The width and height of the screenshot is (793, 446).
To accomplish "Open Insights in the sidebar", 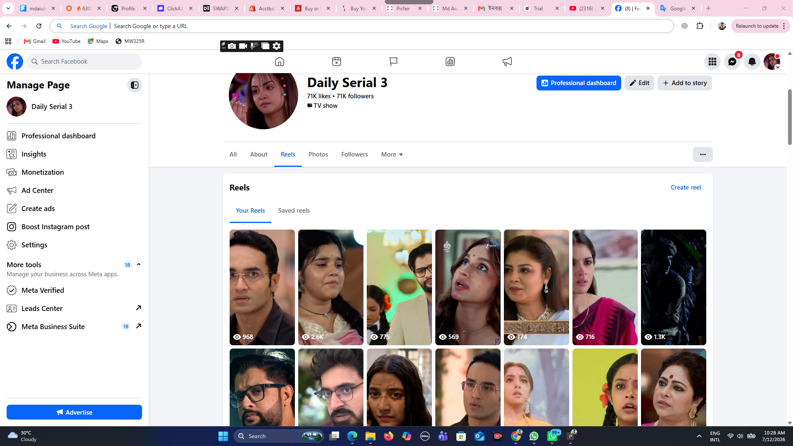I will [74, 154].
